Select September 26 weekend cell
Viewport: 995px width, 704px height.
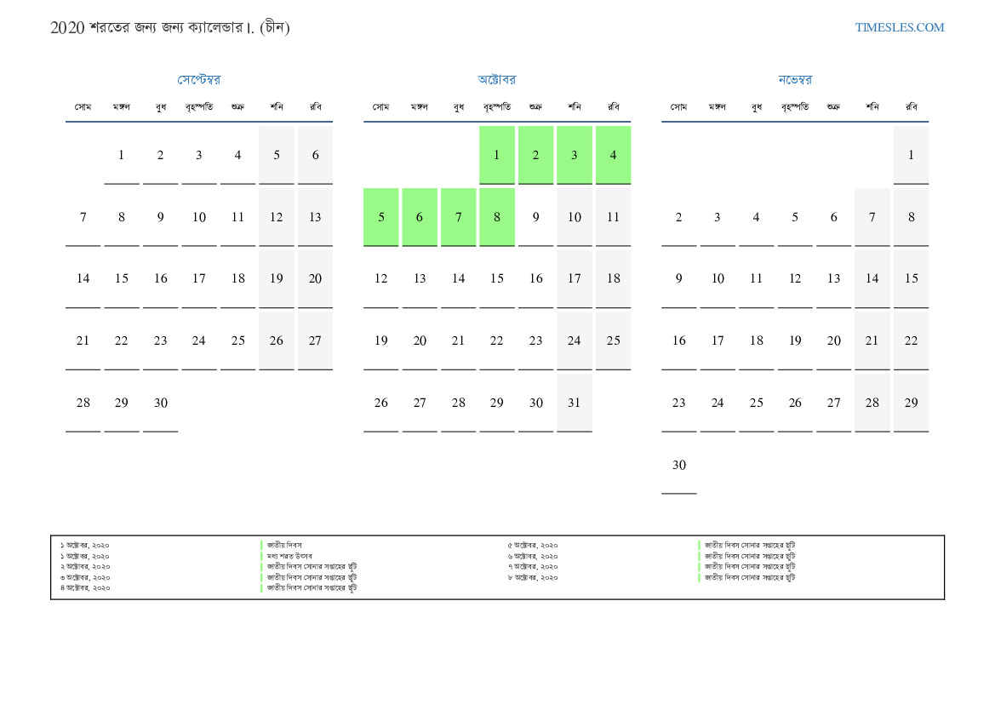[277, 341]
